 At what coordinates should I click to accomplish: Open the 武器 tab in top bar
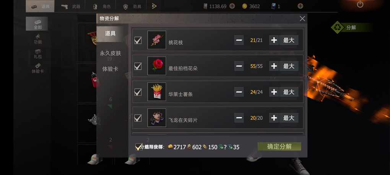tap(71, 6)
